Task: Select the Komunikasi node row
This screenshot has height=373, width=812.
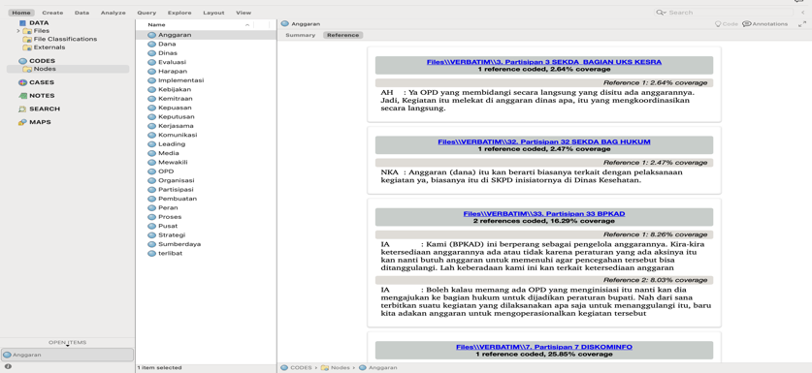Action: (206, 135)
